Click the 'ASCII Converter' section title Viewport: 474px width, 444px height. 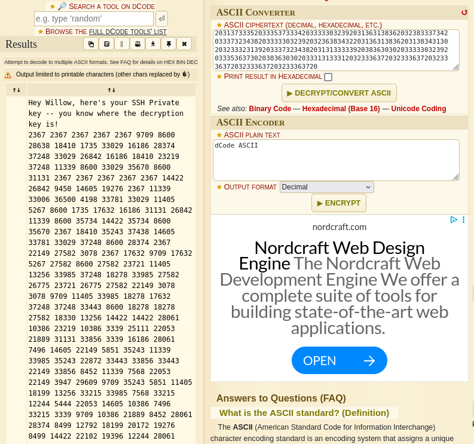click(255, 13)
